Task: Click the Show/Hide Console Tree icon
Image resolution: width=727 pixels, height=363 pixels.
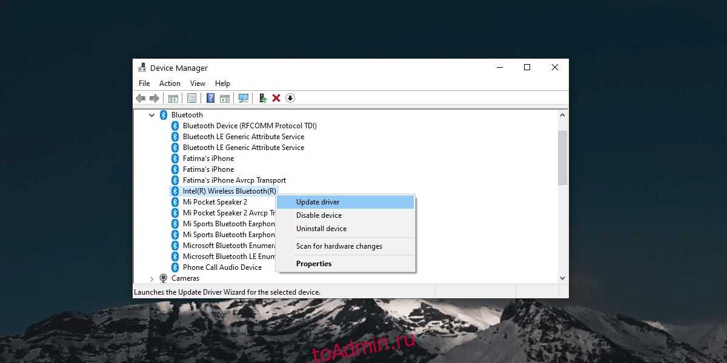Action: (173, 98)
